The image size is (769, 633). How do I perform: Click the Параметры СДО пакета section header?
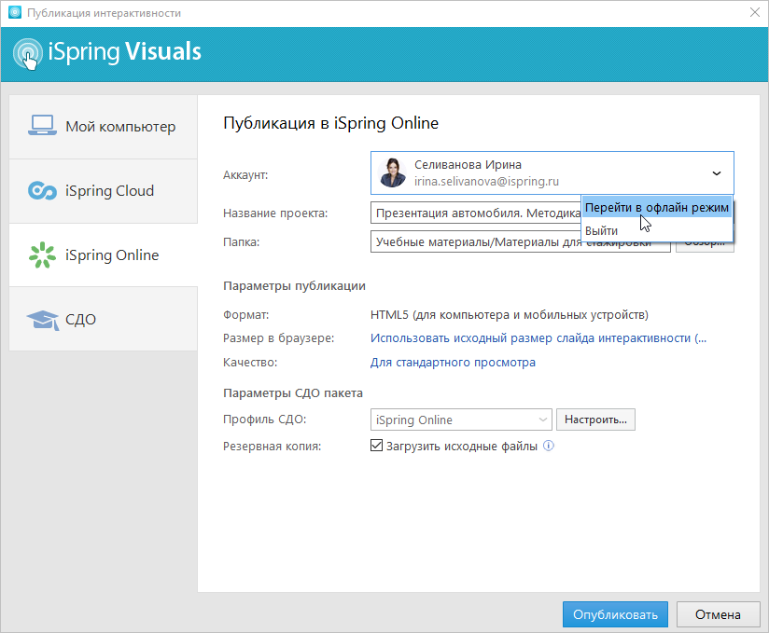coord(293,392)
